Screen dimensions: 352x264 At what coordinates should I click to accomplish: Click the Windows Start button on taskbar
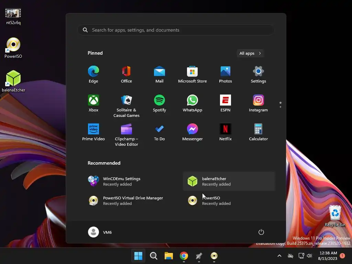(138, 256)
